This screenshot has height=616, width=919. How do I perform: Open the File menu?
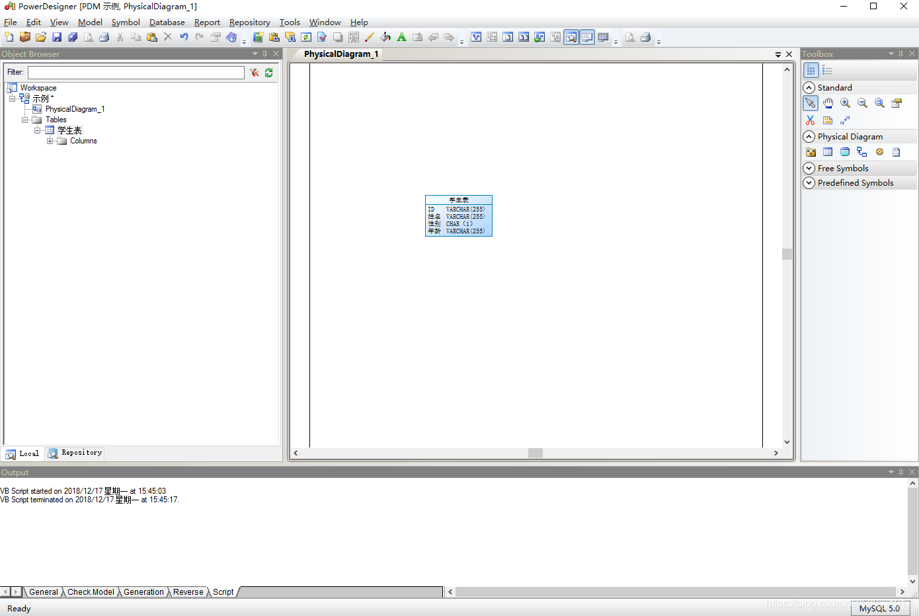pos(10,22)
